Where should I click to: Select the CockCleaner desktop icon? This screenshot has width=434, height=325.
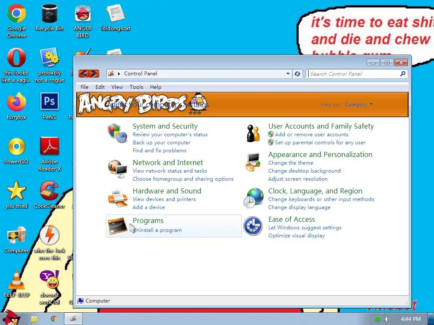(49, 195)
